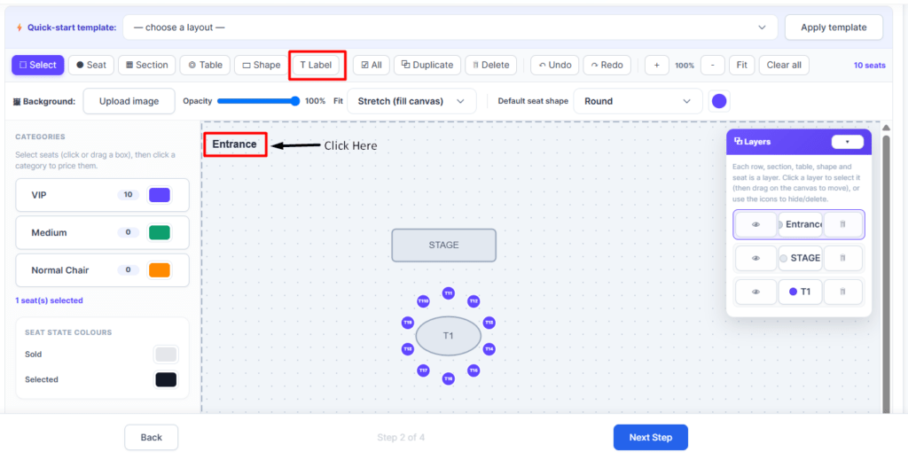
Task: Change the Sold seat state colour
Action: tap(166, 355)
